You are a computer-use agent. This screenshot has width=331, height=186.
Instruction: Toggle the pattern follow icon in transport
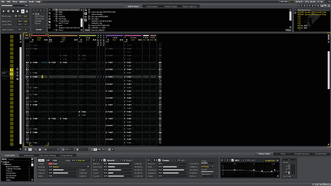tap(23, 11)
